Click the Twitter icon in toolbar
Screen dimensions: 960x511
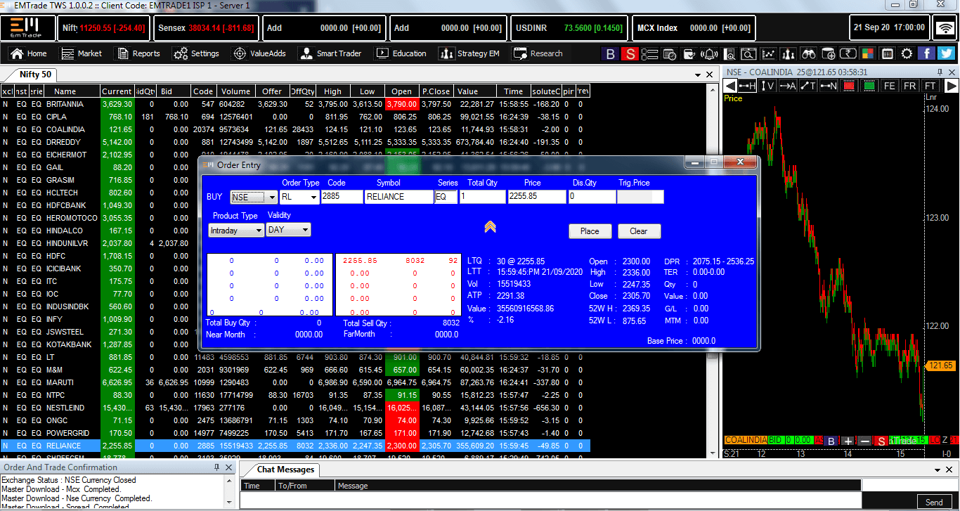coord(947,54)
